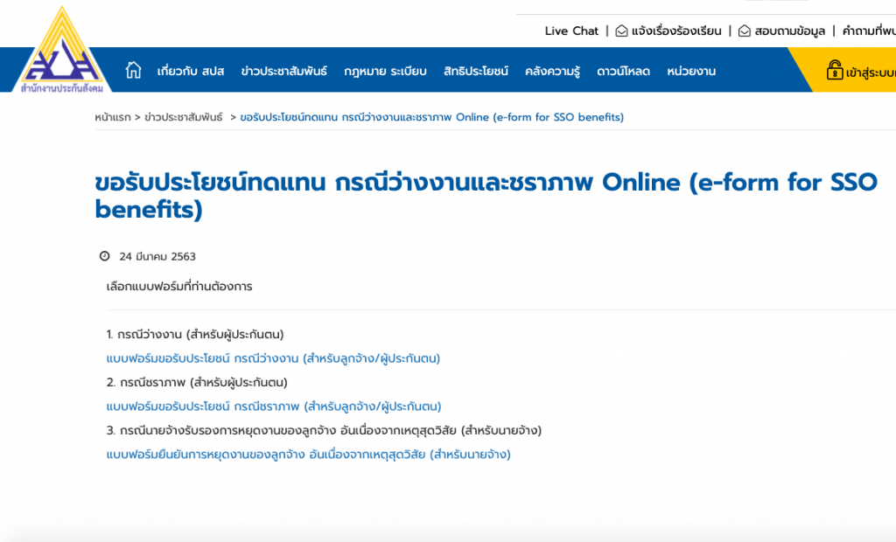Viewport: 896px width, 542px height.
Task: Select the Social Security Office pyramid logo
Action: [x=61, y=48]
